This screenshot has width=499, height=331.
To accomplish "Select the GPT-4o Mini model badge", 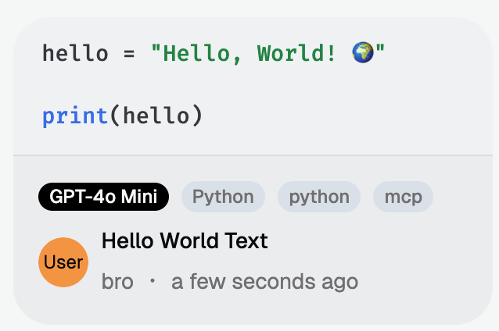I will click(x=103, y=197).
